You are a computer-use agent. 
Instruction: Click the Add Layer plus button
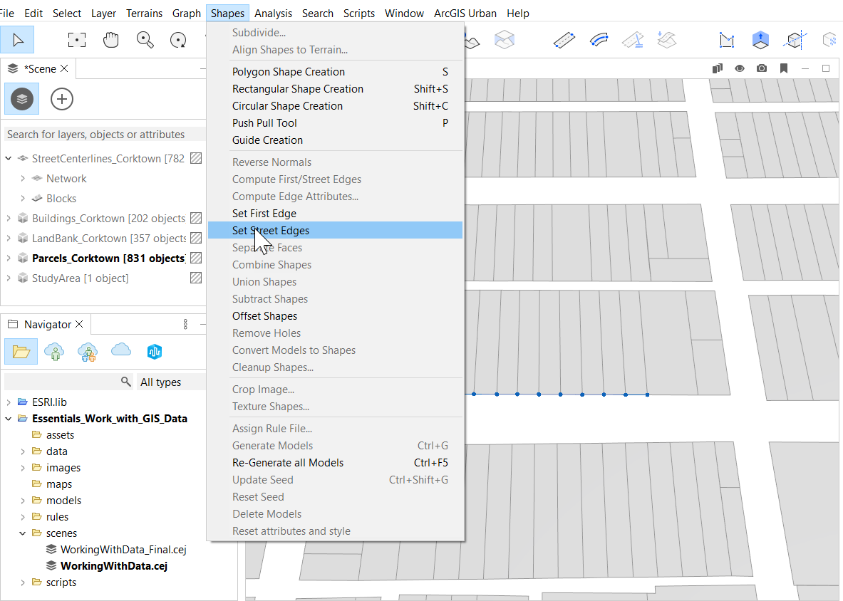[61, 99]
